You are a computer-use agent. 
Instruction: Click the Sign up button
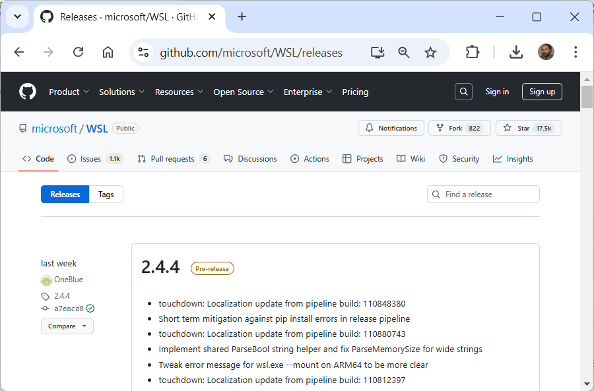(542, 92)
